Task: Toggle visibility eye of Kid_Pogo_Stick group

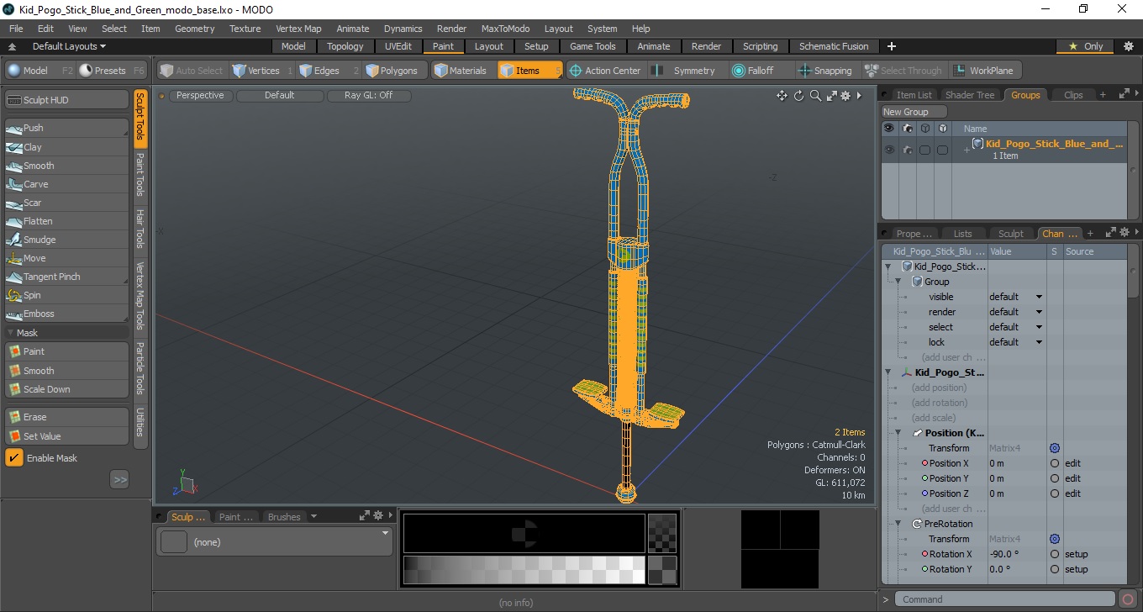Action: [x=889, y=150]
